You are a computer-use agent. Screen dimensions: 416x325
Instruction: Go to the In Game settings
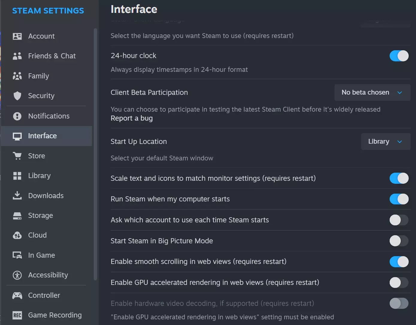pyautogui.click(x=41, y=255)
